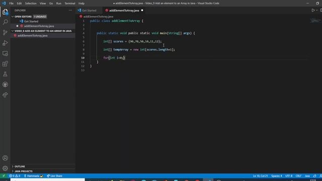Click the 'scores' variable on line 6
The width and height of the screenshot is (322, 181).
[x=118, y=41]
